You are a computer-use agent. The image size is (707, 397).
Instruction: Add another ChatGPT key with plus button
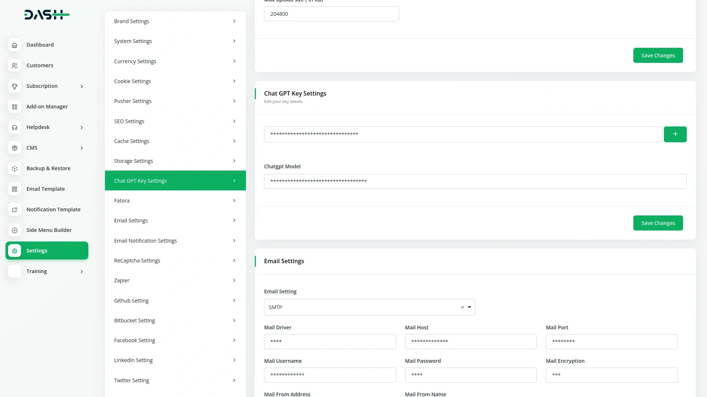[x=675, y=134]
